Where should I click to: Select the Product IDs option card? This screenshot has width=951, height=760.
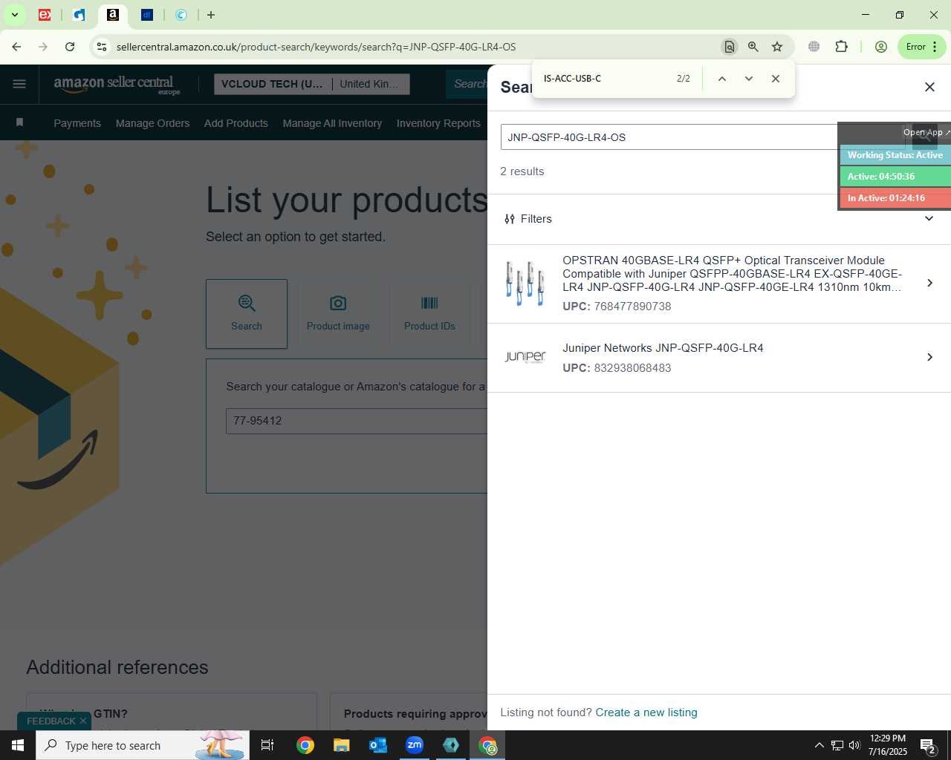(429, 314)
